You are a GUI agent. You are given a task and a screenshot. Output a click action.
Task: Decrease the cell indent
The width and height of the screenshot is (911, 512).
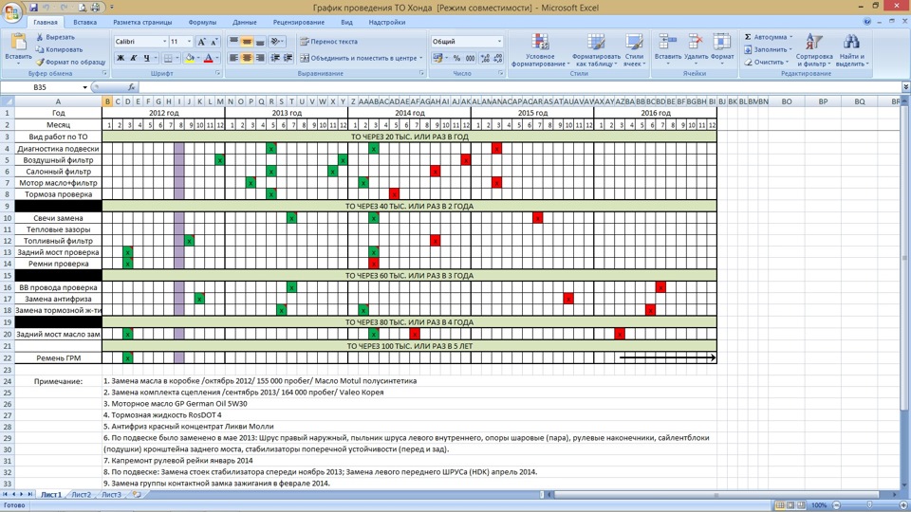click(275, 58)
